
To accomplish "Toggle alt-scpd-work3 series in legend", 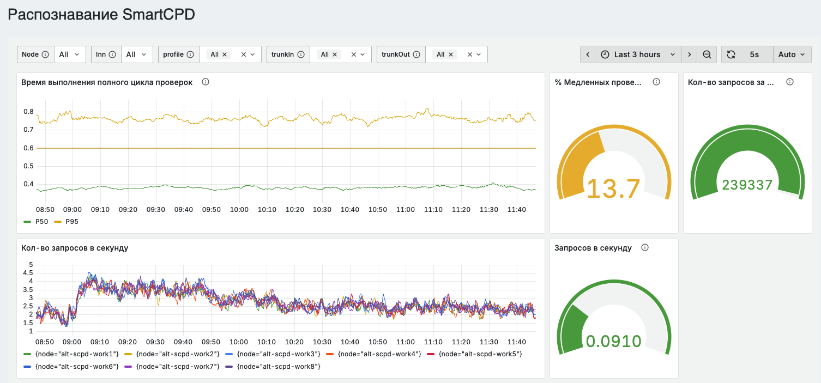I will point(277,354).
